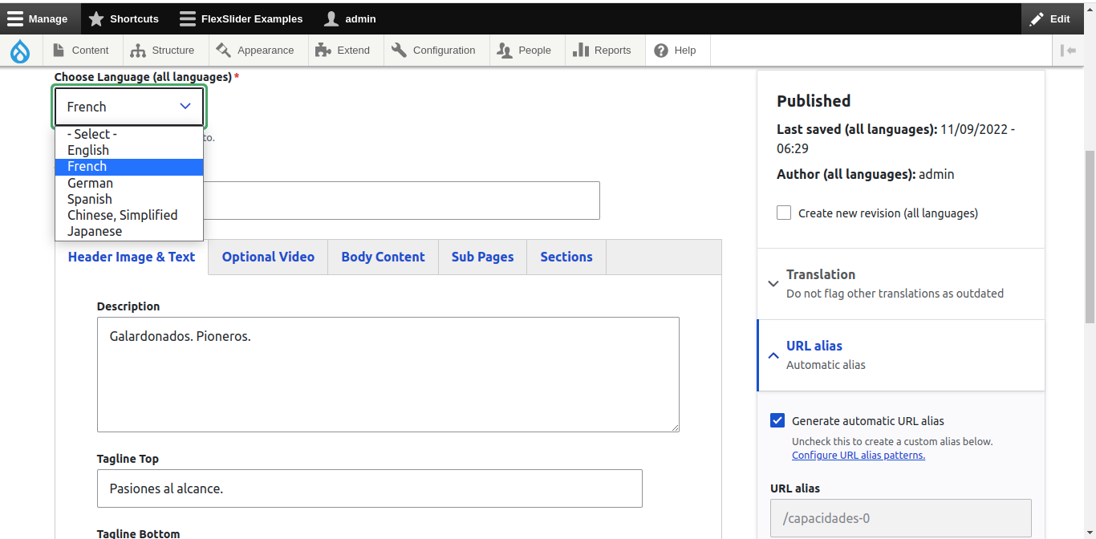
Task: Uncheck Generate automatic URL alias
Action: coord(777,421)
